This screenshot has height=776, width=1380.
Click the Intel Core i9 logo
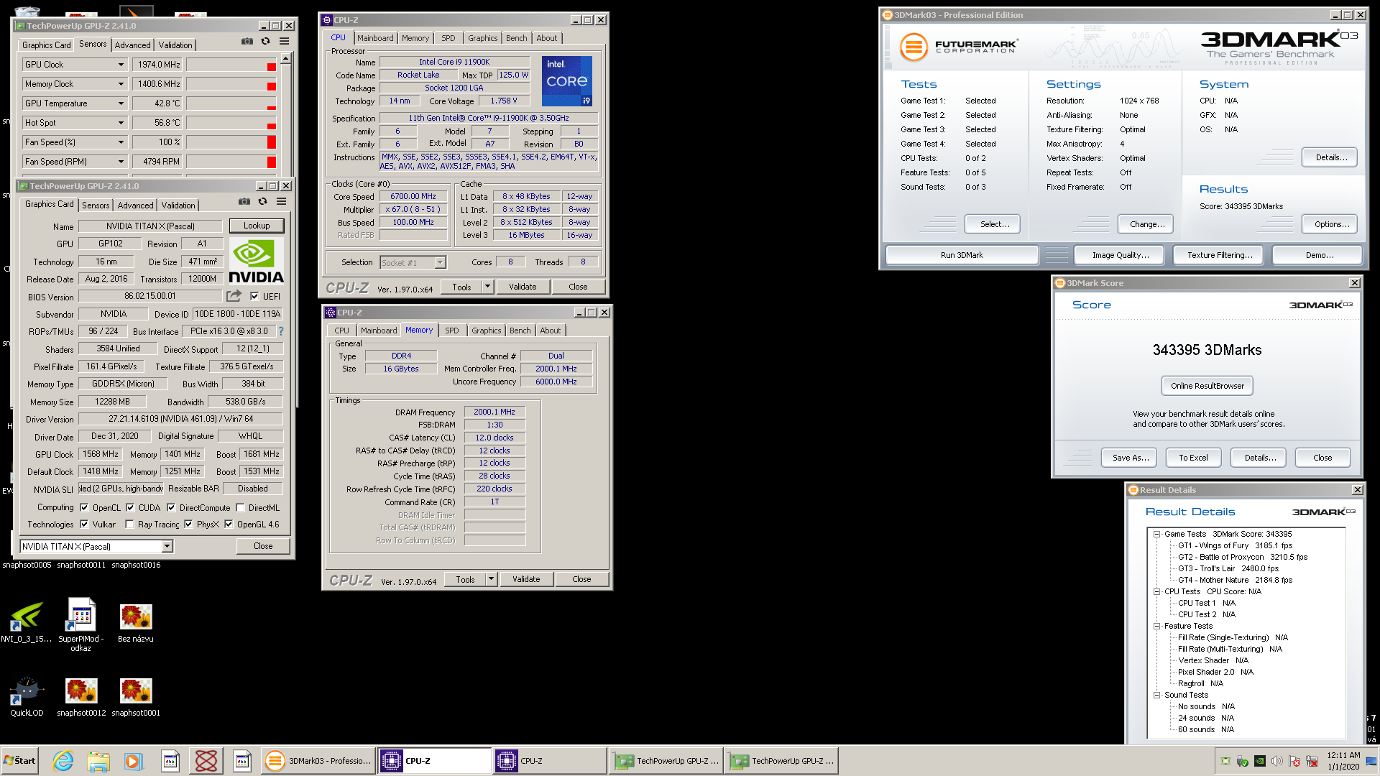tap(566, 81)
